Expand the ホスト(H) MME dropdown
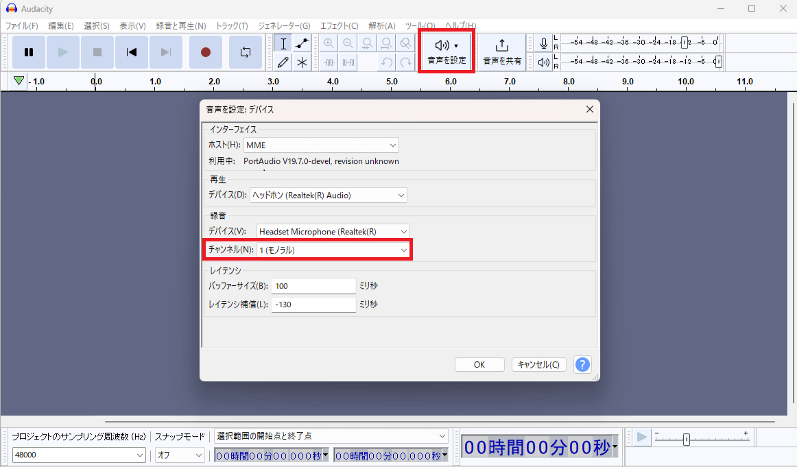The width and height of the screenshot is (797, 467). pos(321,145)
